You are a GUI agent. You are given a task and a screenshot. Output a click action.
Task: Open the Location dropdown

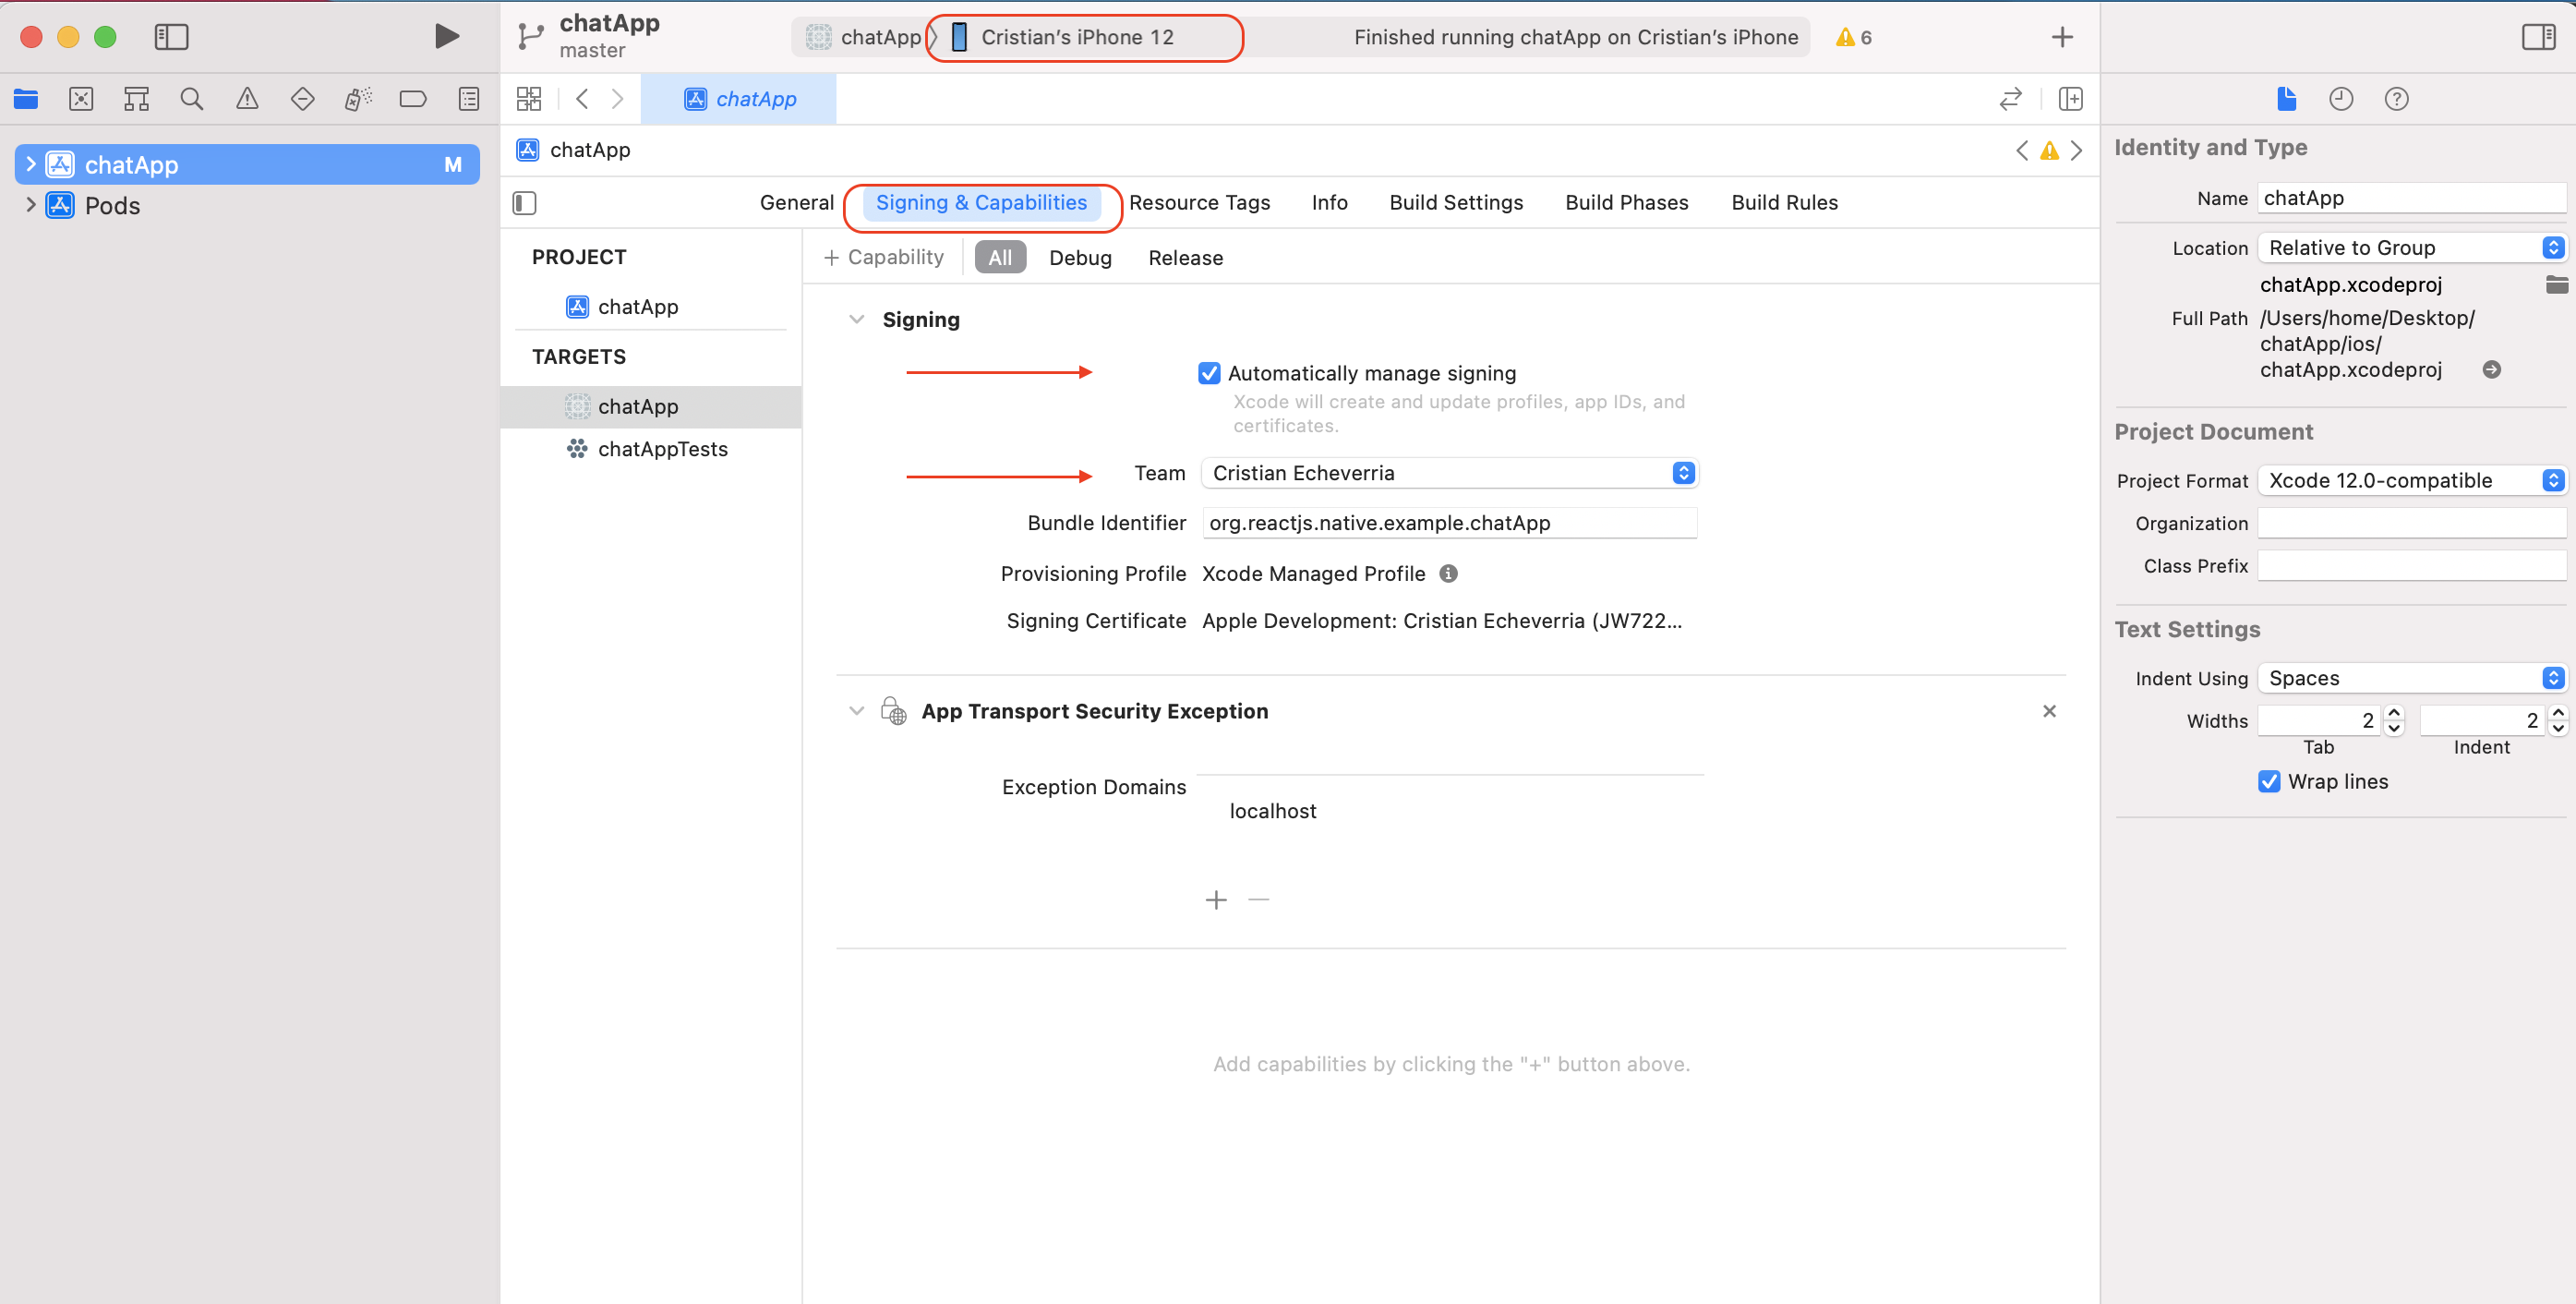click(x=2411, y=247)
